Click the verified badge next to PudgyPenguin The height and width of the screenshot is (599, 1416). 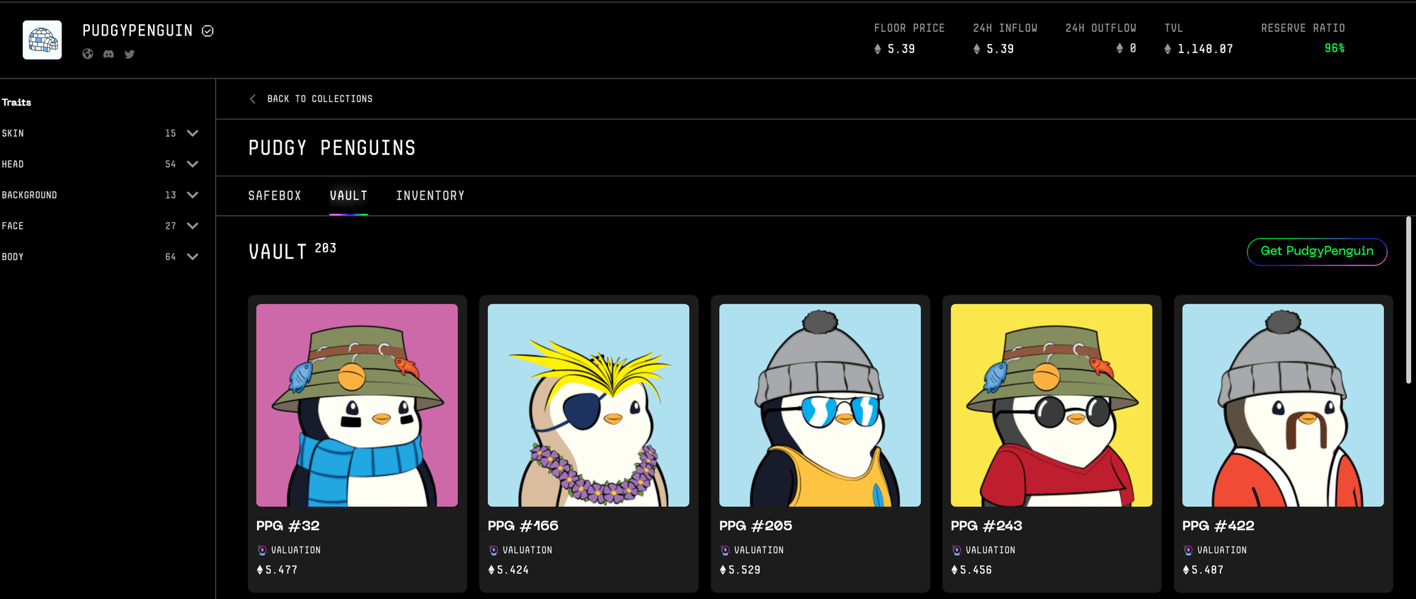207,31
